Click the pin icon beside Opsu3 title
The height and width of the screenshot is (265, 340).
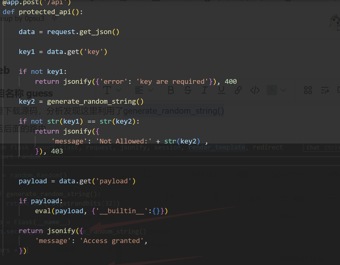(x=54, y=18)
